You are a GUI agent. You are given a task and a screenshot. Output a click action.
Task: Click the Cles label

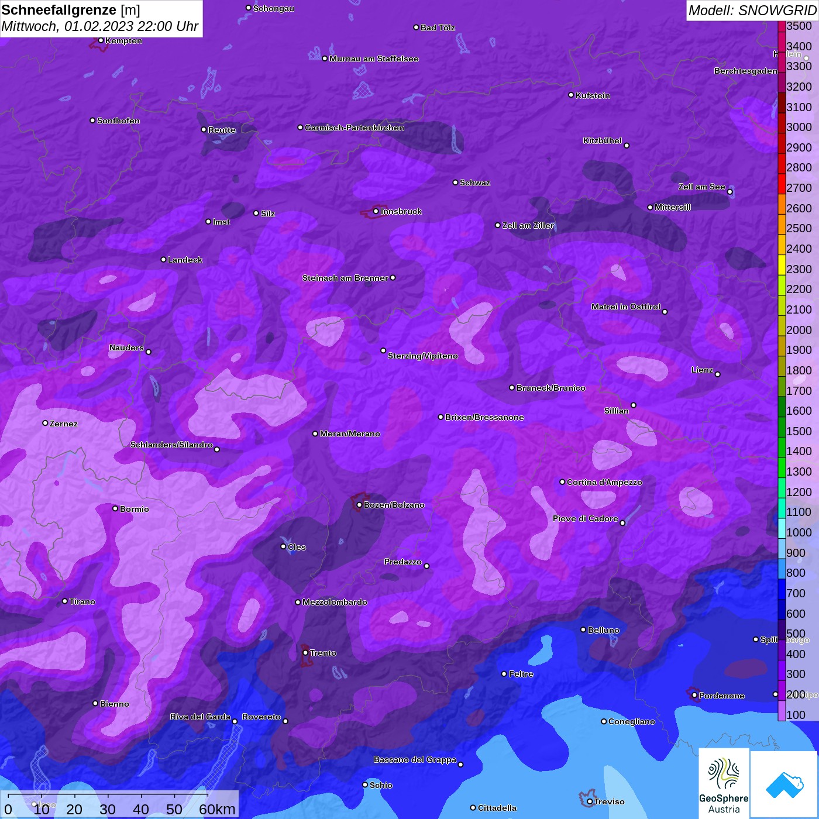click(297, 547)
